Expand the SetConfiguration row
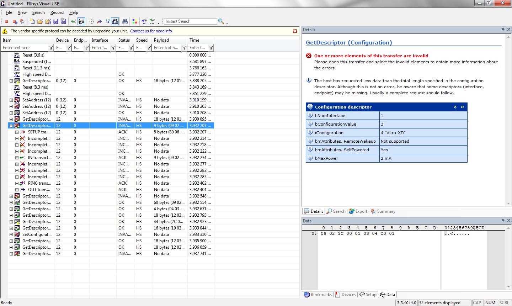Screen dimensions: 512x306 click(11, 234)
